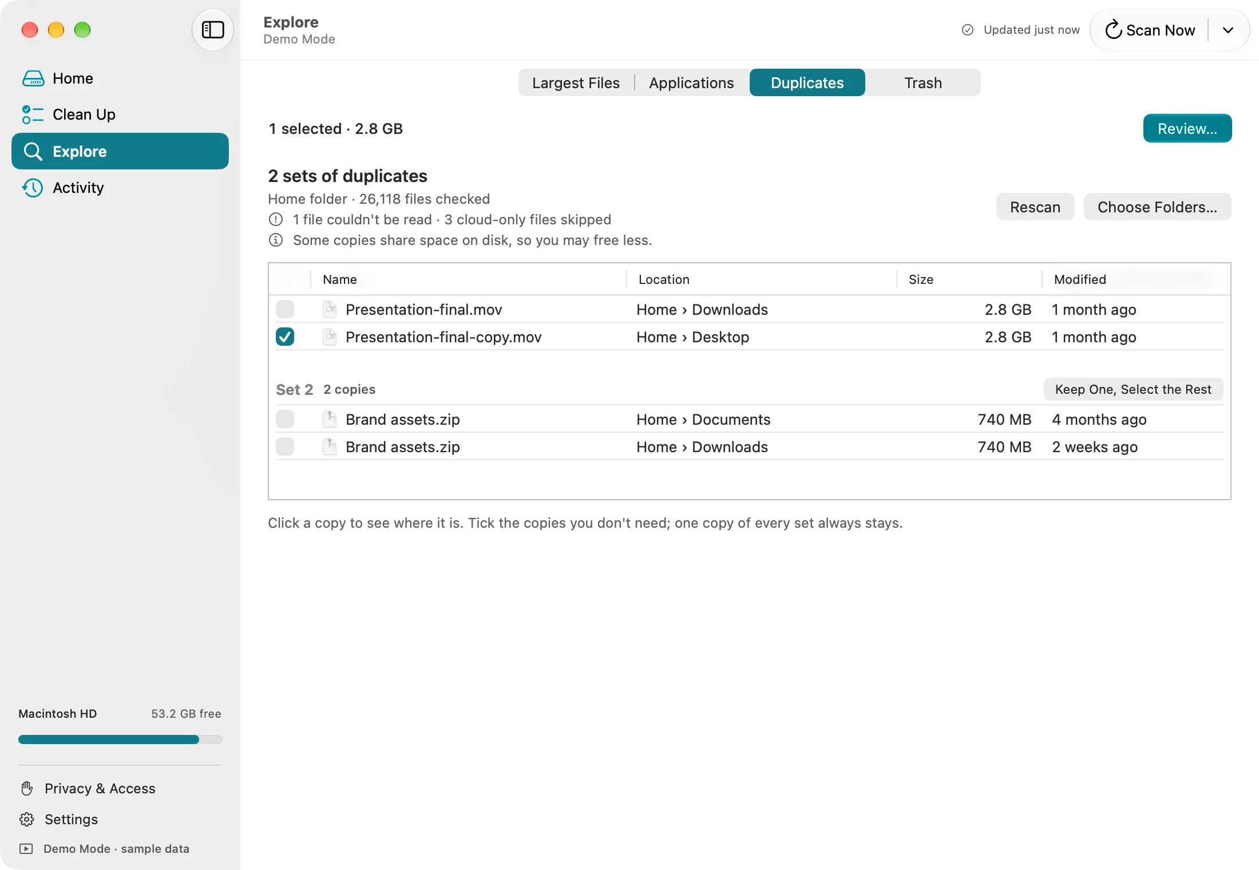The height and width of the screenshot is (870, 1259).
Task: Click the Home › Documents location
Action: point(703,419)
